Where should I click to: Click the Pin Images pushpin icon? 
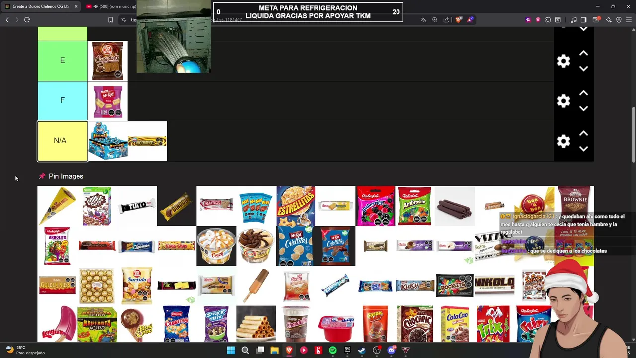[x=42, y=176]
